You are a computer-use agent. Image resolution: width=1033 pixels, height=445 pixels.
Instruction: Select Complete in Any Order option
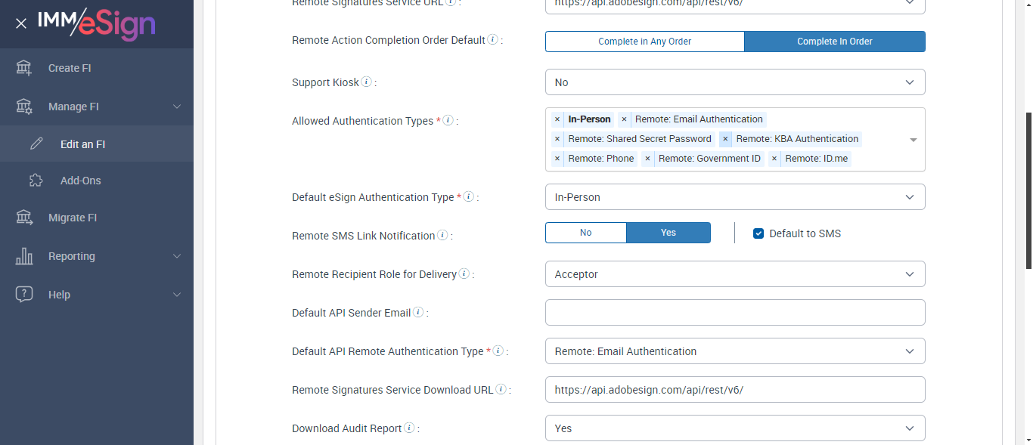coord(644,42)
